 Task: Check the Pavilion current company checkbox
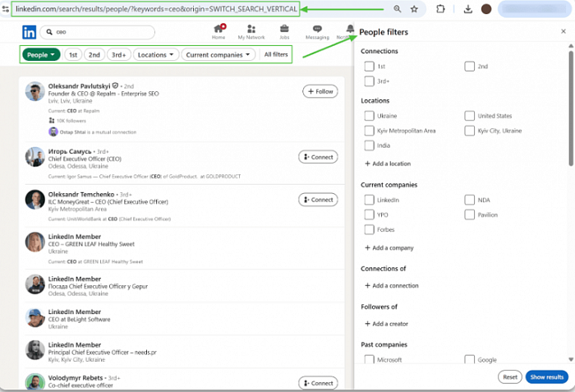469,214
